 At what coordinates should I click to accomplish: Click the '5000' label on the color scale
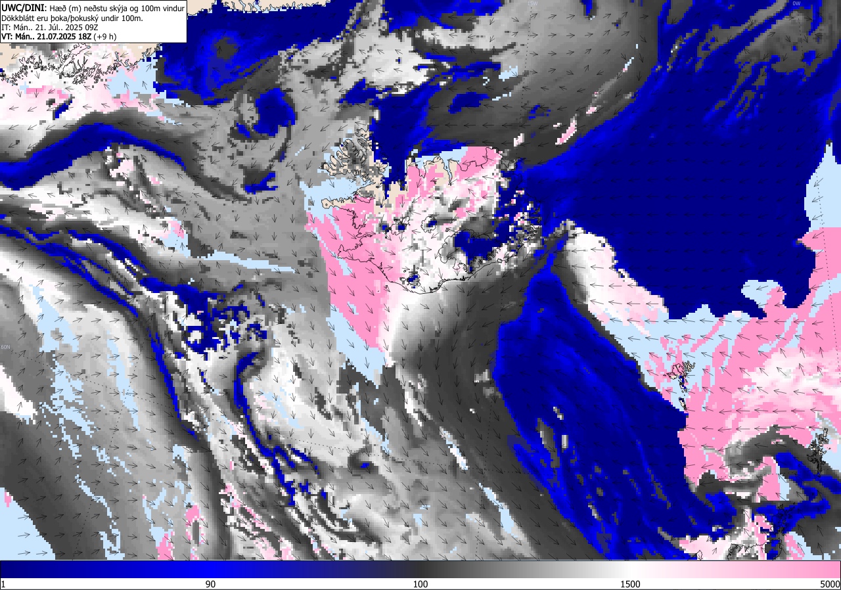(x=829, y=584)
